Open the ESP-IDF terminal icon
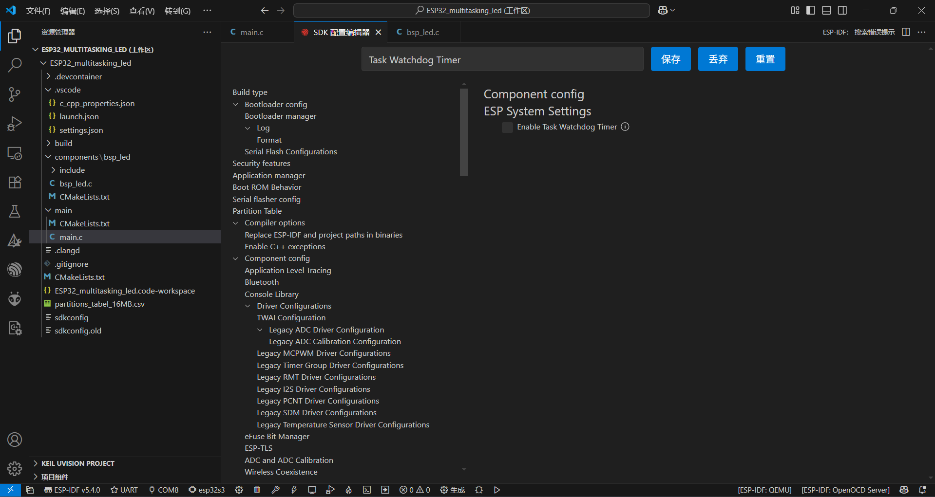The height and width of the screenshot is (497, 935). point(367,490)
